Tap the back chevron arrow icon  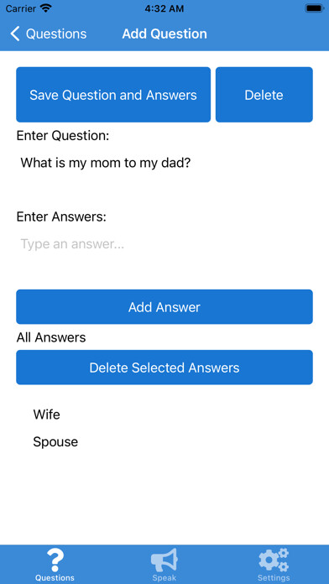(x=14, y=34)
